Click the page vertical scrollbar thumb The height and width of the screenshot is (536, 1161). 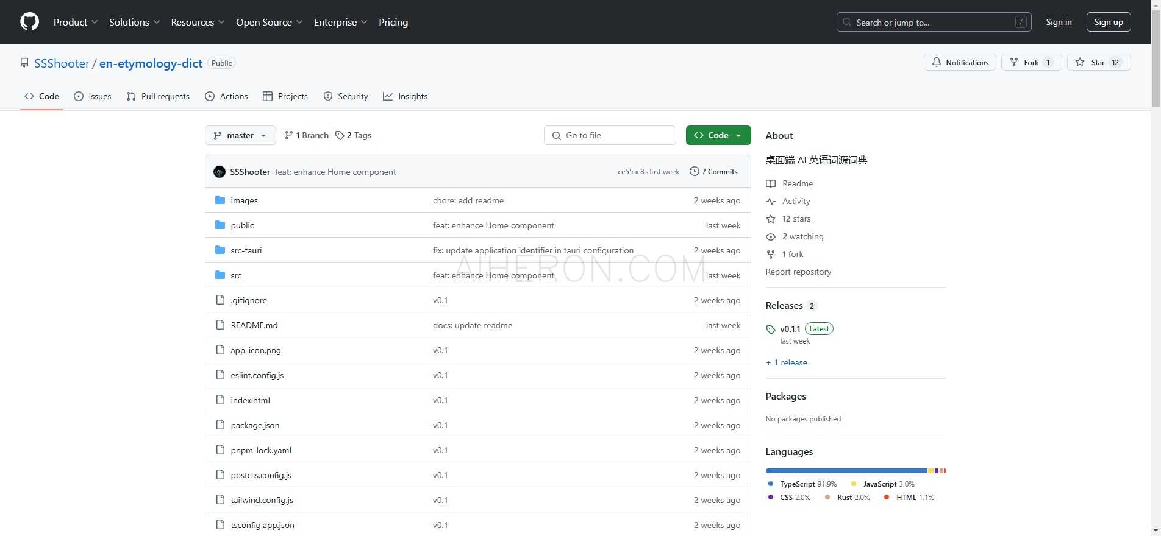click(1156, 58)
